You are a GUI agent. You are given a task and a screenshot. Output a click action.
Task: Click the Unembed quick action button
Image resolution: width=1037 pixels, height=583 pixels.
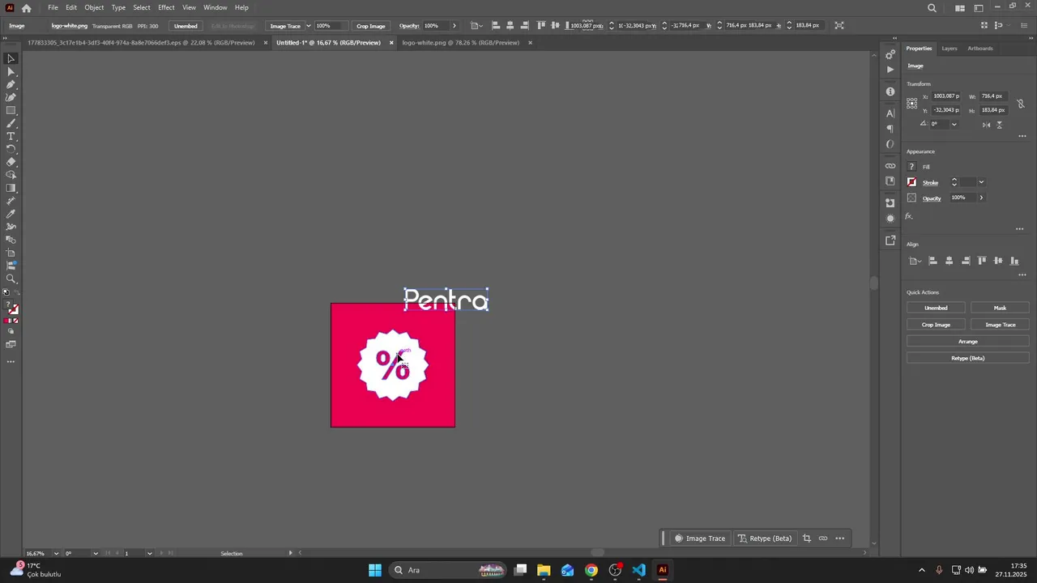[x=936, y=308]
